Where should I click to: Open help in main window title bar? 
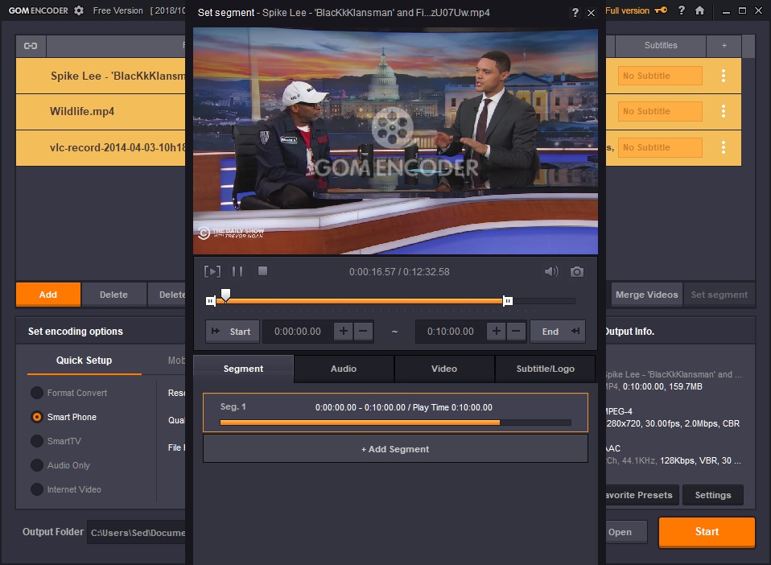pos(682,10)
